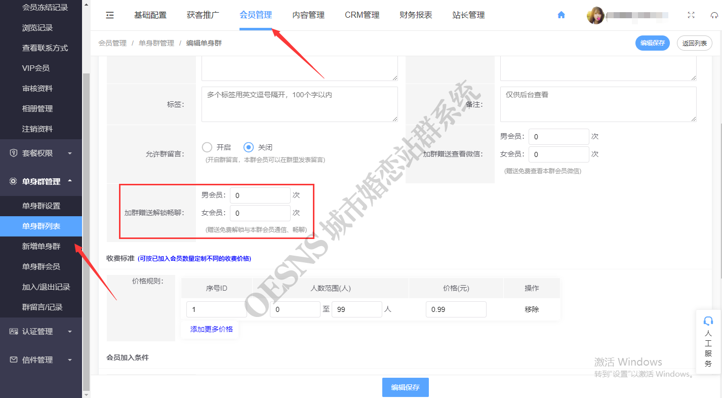Open the 基础配置 top tab
722x398 pixels.
click(150, 15)
